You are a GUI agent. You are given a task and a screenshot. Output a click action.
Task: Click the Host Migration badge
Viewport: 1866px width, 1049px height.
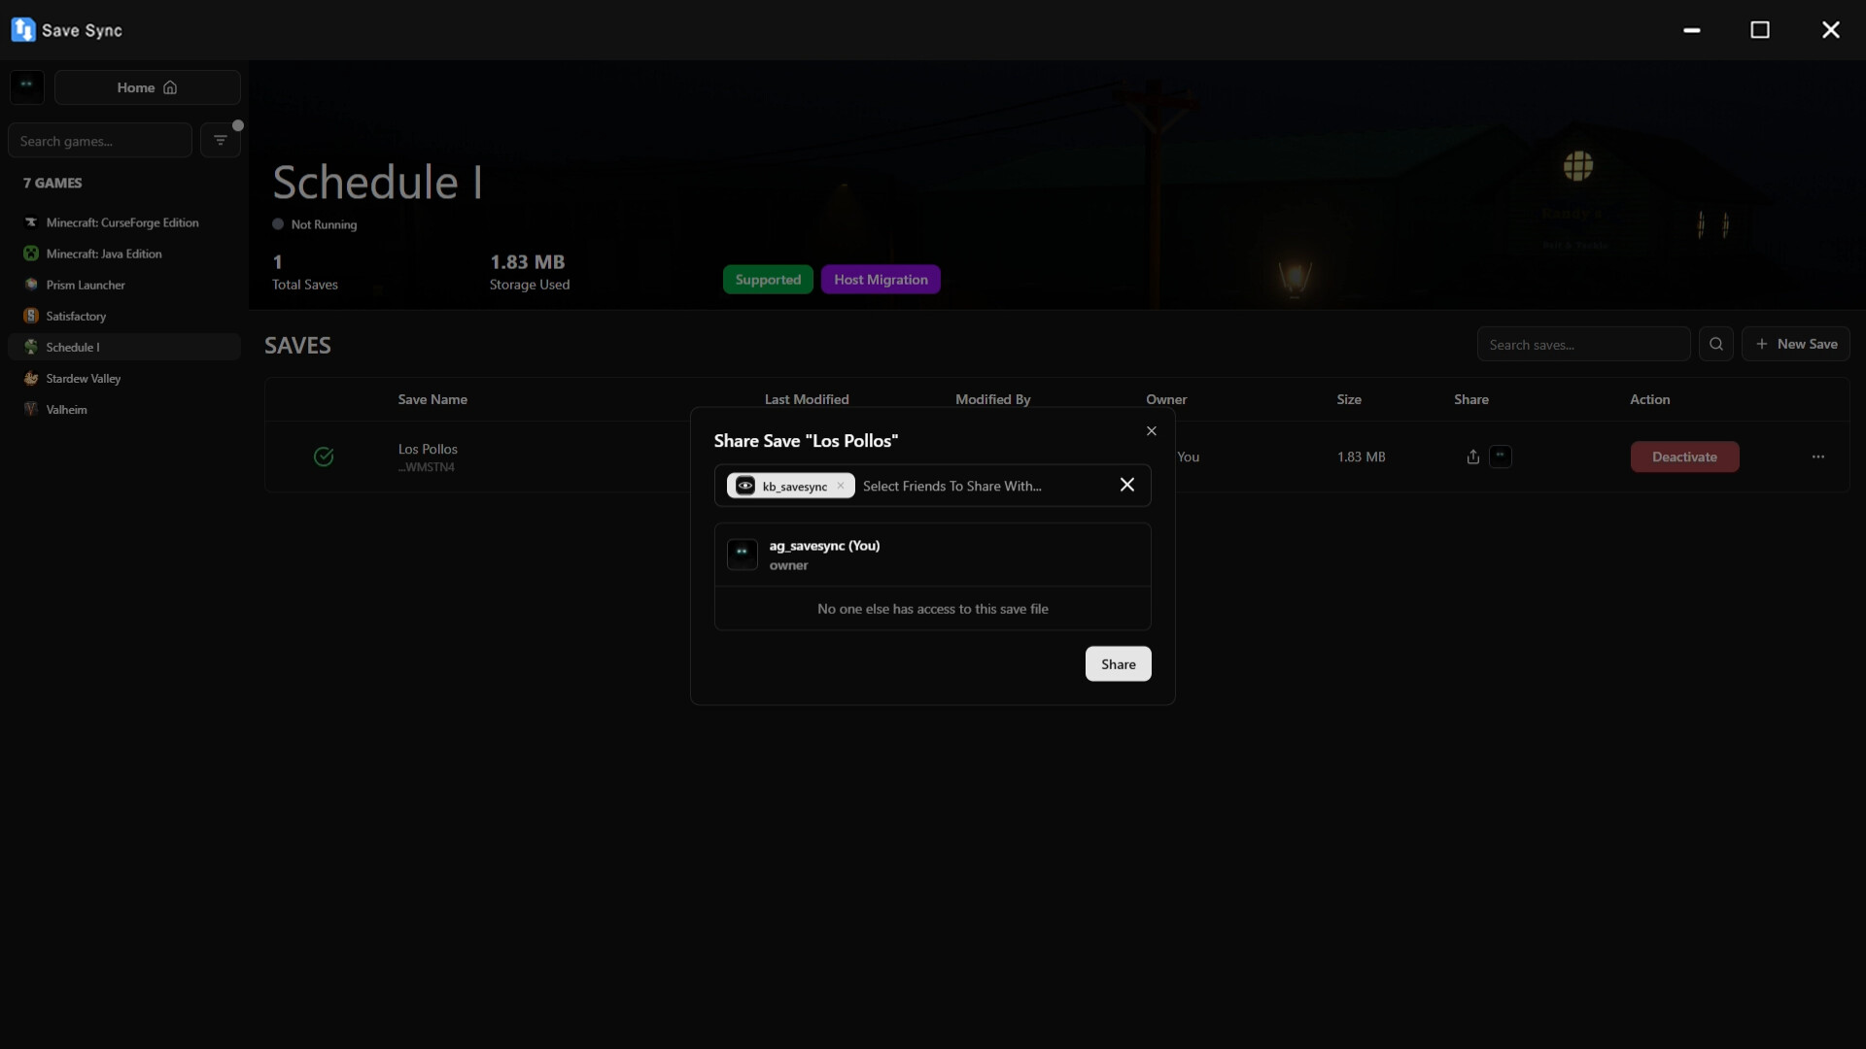pyautogui.click(x=881, y=279)
